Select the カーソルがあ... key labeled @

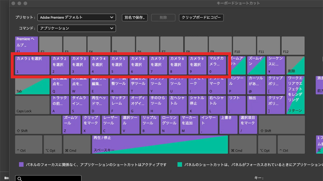tap(256, 85)
